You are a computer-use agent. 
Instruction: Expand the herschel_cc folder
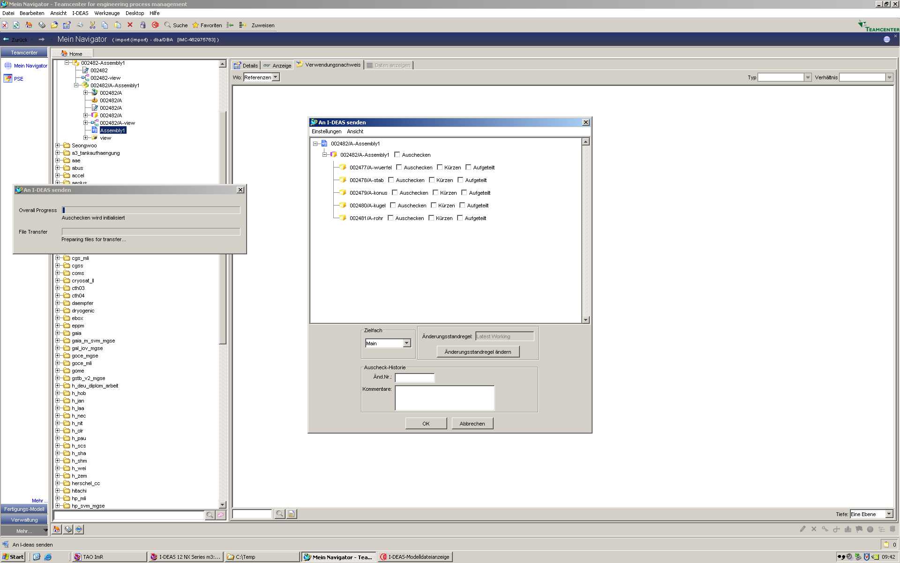58,483
